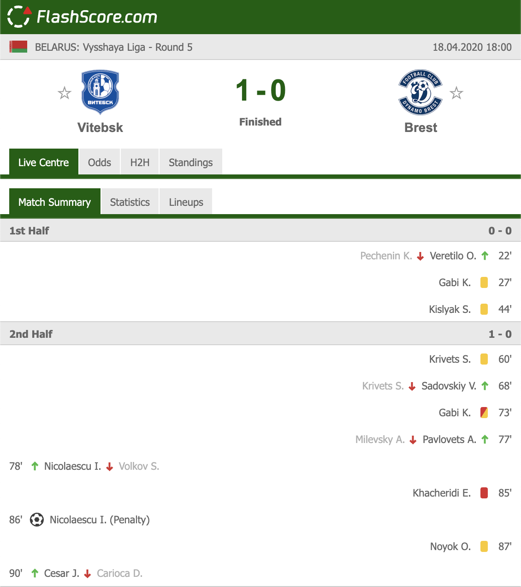
Task: Toggle favorite star next to Brest
Action: 456,93
